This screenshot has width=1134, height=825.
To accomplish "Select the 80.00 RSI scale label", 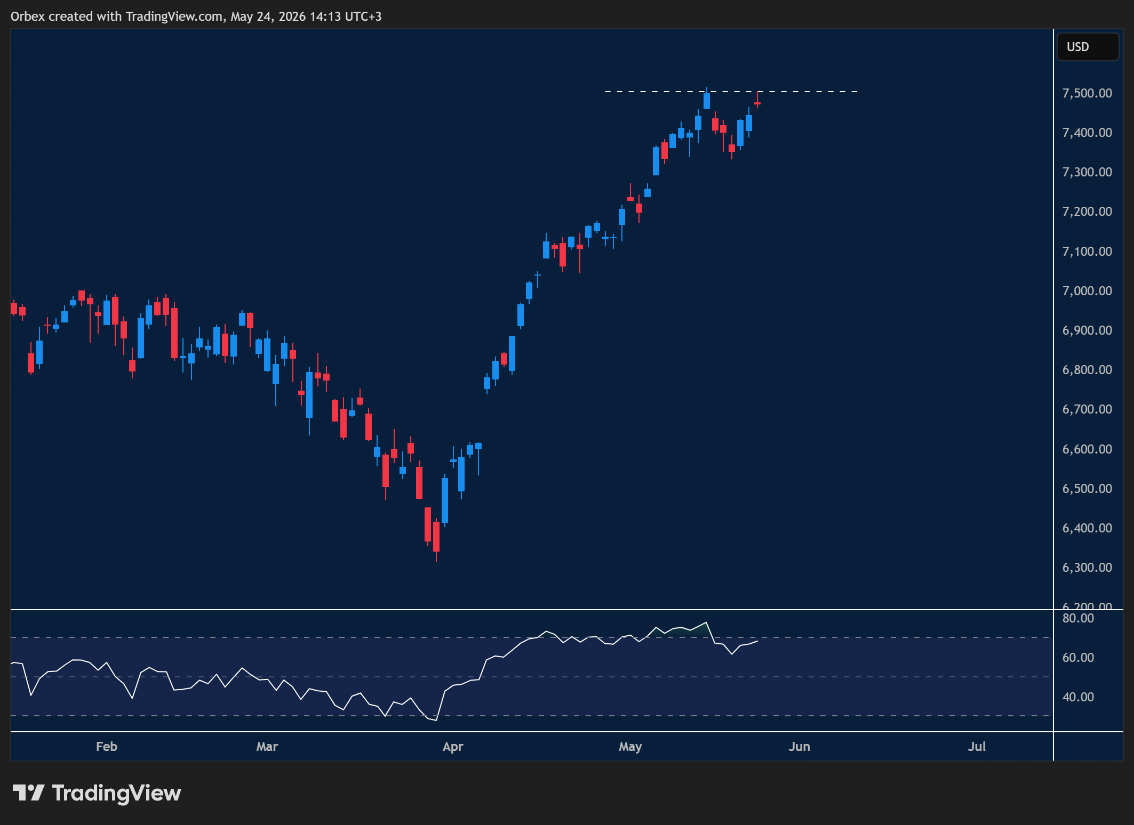I will pyautogui.click(x=1078, y=618).
